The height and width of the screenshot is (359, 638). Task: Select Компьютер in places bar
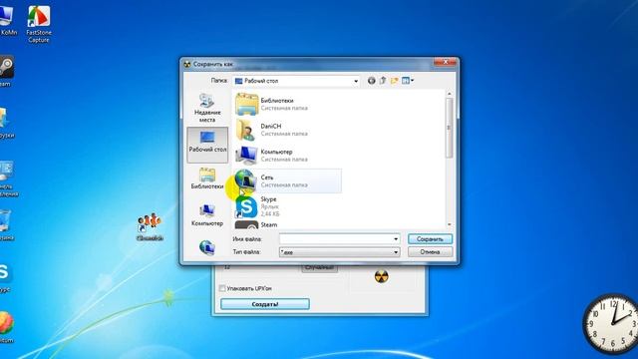(x=207, y=215)
